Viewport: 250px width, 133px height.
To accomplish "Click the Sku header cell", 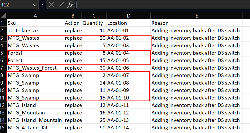I will tap(35, 23).
